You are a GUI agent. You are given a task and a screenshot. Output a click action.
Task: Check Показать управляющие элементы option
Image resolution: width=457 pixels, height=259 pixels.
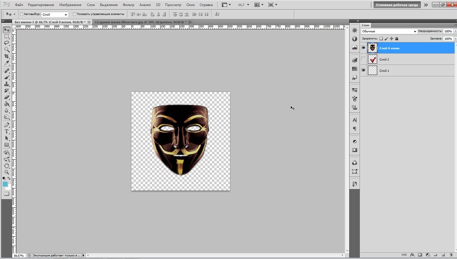(74, 14)
